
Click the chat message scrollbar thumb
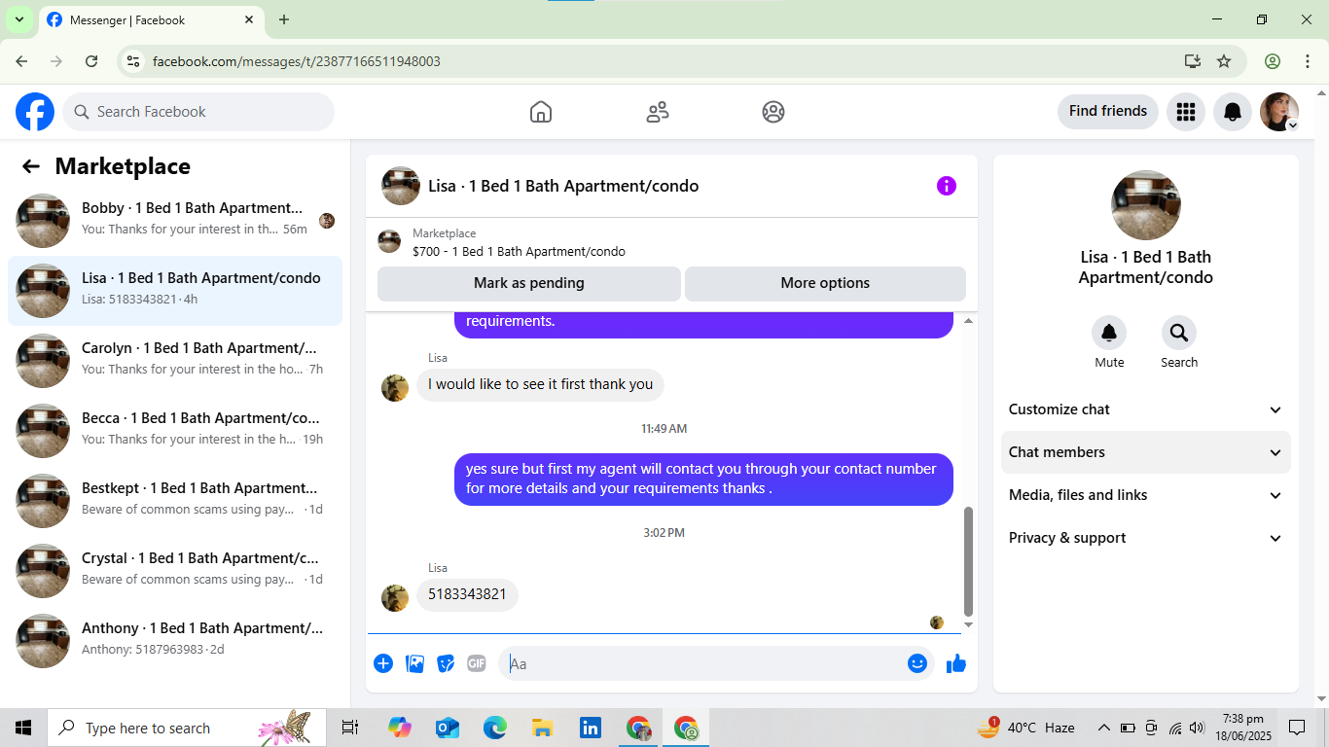pos(968,561)
